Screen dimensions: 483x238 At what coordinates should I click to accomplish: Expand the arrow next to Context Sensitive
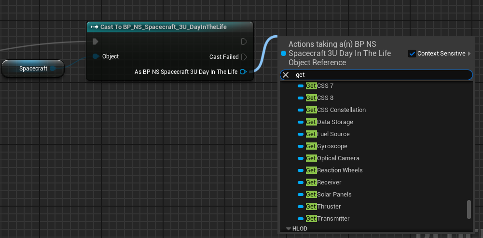coord(469,54)
